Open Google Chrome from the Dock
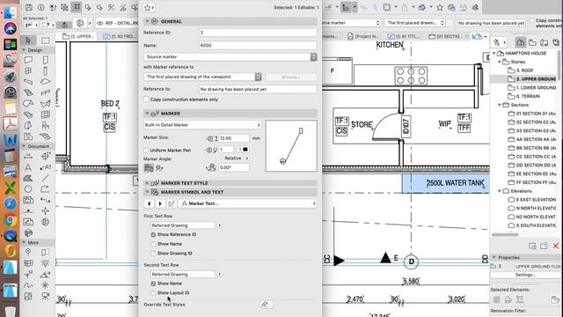Image resolution: width=563 pixels, height=317 pixels. [10, 219]
